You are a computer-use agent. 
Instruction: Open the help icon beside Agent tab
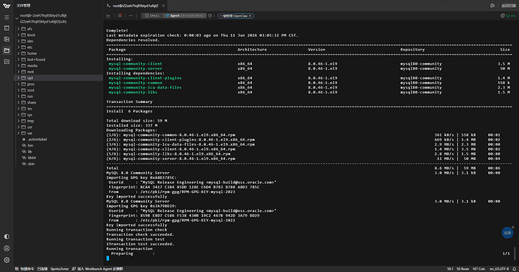coord(210,16)
